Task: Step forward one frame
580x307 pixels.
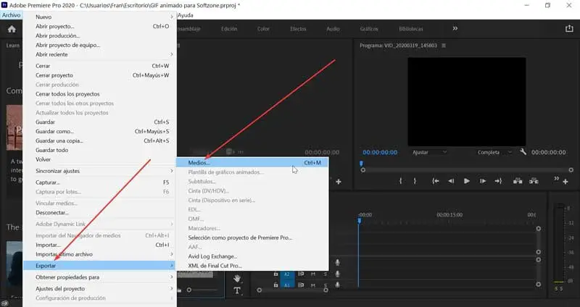Action: coord(483,181)
